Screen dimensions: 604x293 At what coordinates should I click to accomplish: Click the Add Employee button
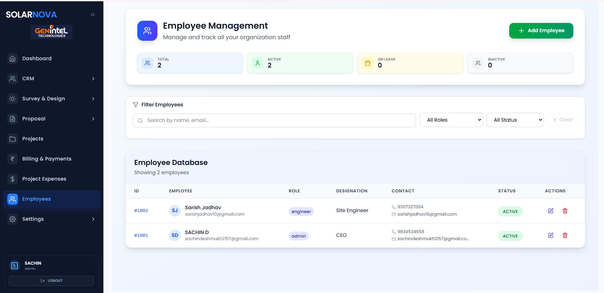541,31
